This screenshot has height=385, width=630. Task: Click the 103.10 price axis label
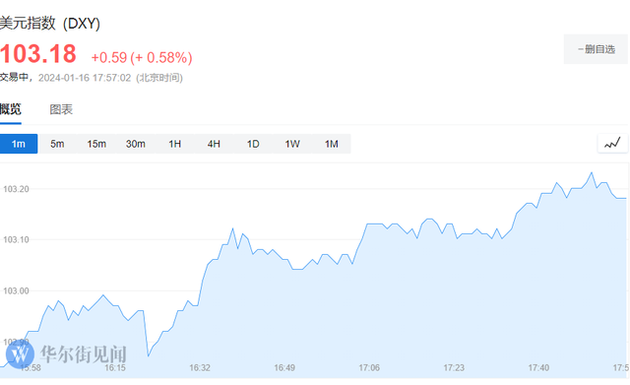point(16,240)
